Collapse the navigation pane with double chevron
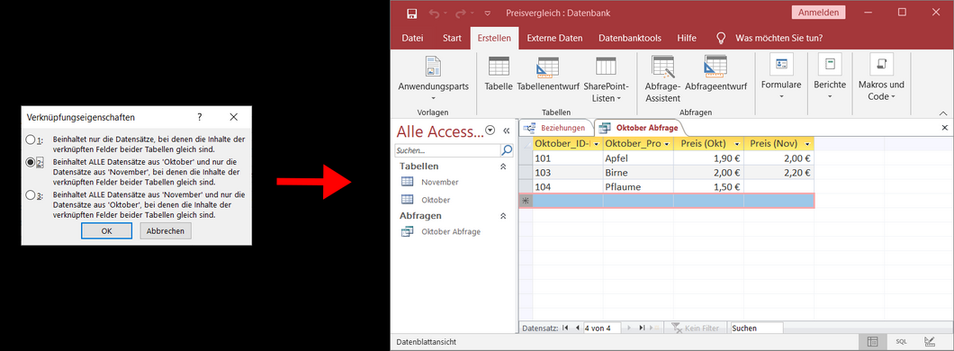Viewport: 954px width, 351px height. pyautogui.click(x=506, y=130)
